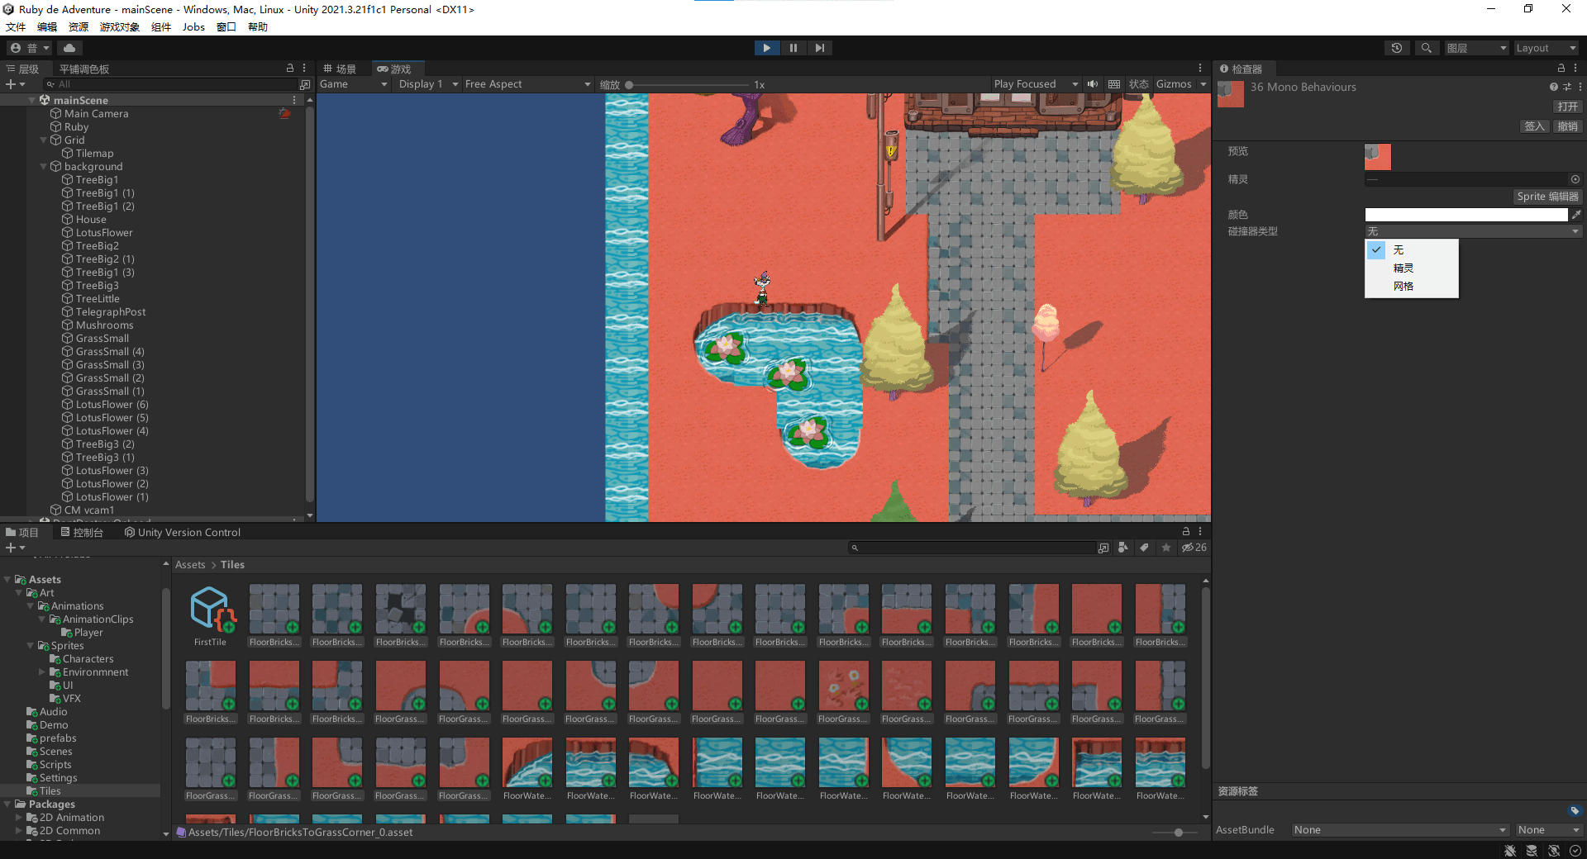Click the Search by Label tag icon

pos(1144,548)
